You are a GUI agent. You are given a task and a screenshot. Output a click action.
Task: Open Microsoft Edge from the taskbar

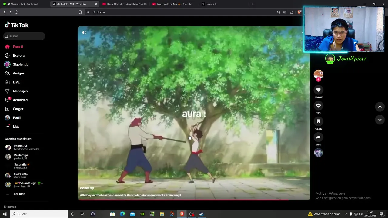[x=122, y=214]
